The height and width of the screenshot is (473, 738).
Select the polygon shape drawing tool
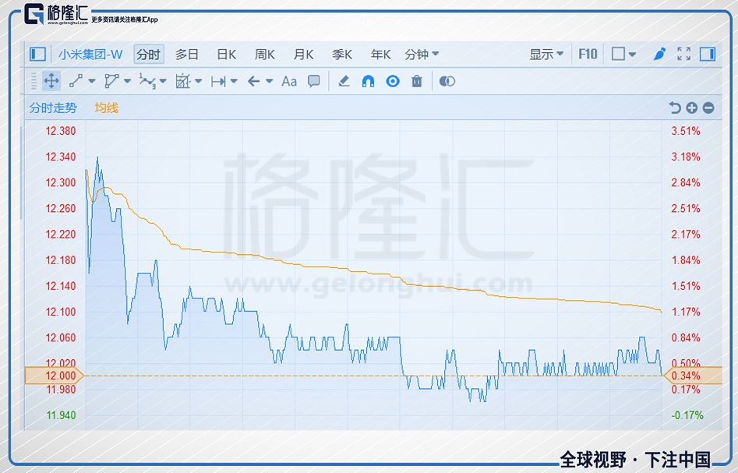pos(111,81)
